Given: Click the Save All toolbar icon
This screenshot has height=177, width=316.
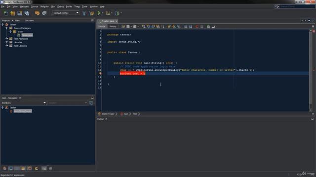Looking at the screenshot, I should pyautogui.click(x=27, y=13).
